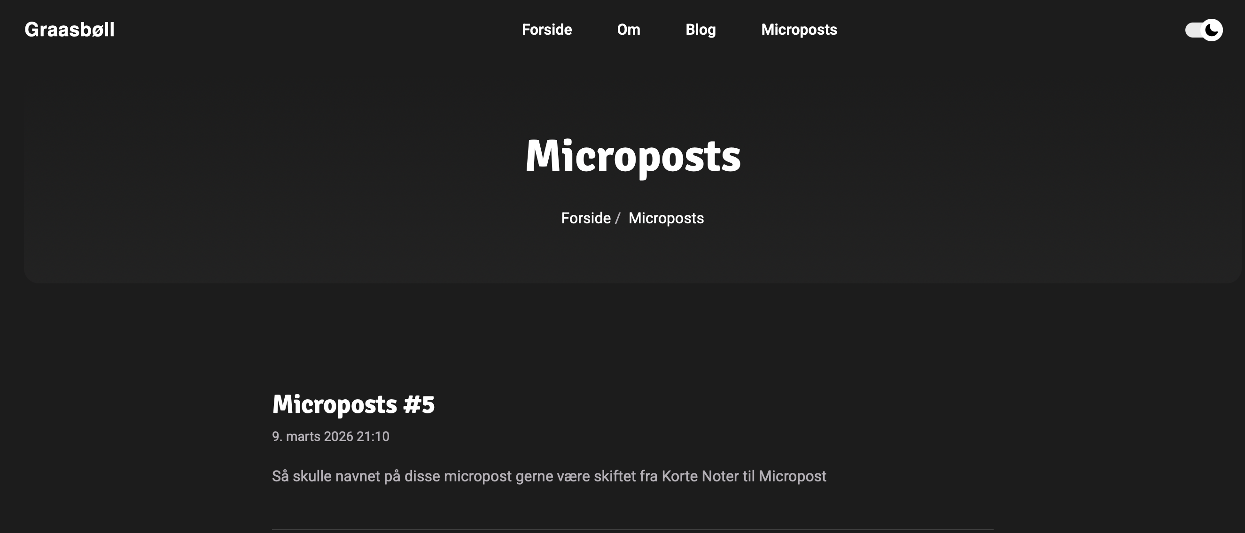
Task: Open the Graasbøll site logo
Action: [70, 30]
